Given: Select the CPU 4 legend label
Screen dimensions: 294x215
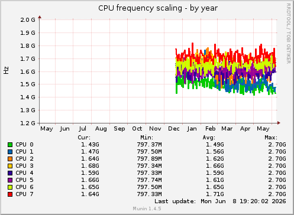Looking at the screenshot, I should (x=24, y=173).
